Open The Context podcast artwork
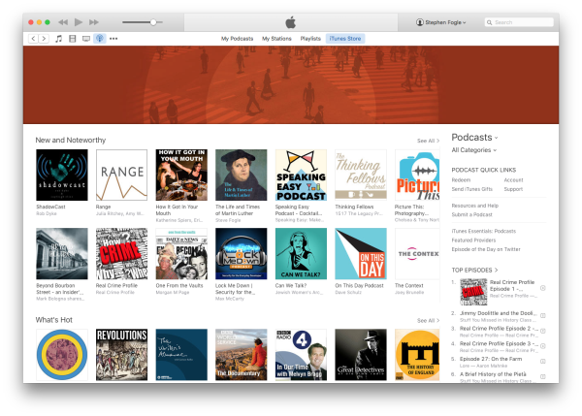582x416 pixels. click(417, 254)
